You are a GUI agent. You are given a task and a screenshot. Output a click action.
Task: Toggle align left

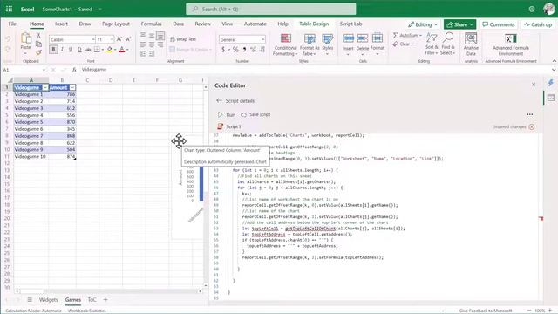tap(143, 44)
